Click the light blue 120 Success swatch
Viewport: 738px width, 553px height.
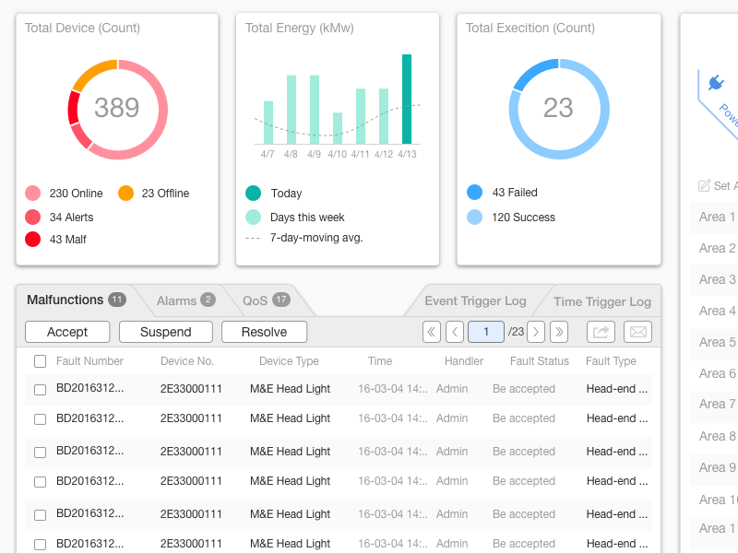click(474, 217)
